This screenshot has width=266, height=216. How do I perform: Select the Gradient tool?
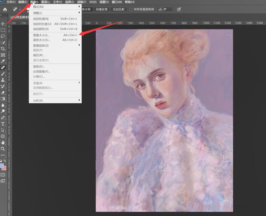point(3,99)
